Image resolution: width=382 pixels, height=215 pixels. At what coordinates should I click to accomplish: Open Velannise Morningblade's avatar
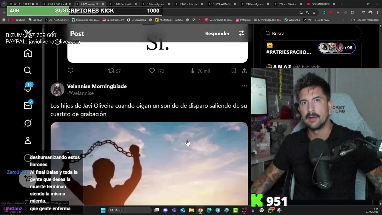click(x=57, y=89)
